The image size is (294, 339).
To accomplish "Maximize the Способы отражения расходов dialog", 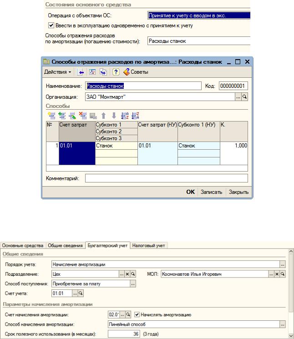I will tap(238, 62).
